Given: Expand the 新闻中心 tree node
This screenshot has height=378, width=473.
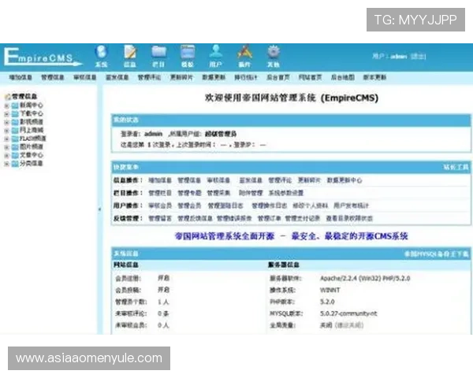Looking at the screenshot, I should (x=6, y=106).
